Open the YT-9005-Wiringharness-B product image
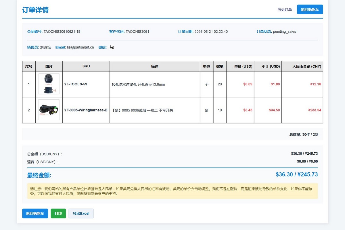This screenshot has height=230, width=345. (x=49, y=110)
